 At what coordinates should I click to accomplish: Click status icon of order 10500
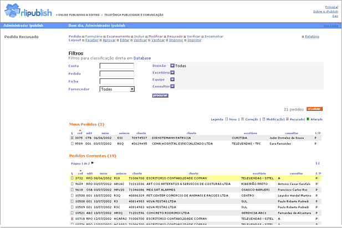[72, 195]
